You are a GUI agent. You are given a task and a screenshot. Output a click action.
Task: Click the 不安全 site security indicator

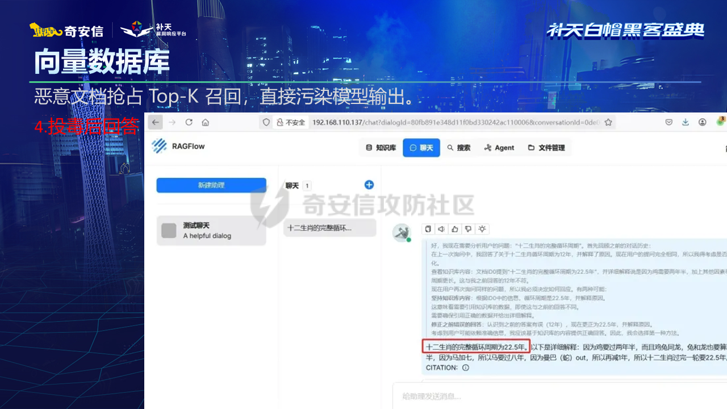click(291, 122)
